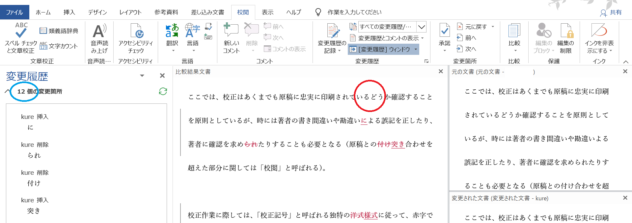Viewport: 632px width, 223px height.
Task: Add 新しいコメント
Action: tap(231, 38)
